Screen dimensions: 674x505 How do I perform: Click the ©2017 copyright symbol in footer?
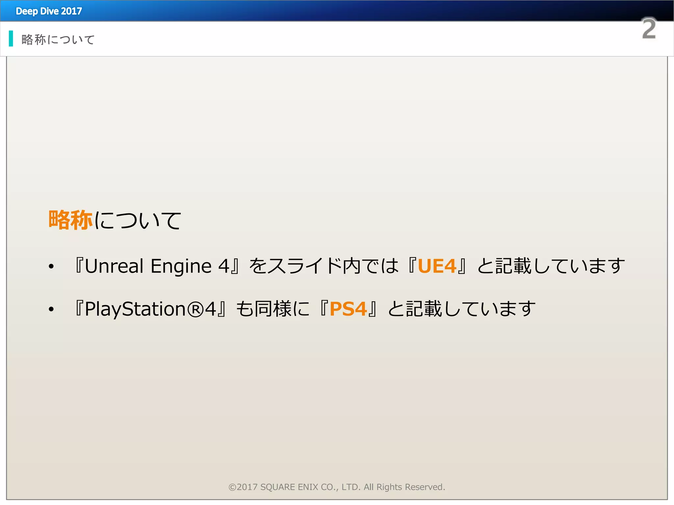233,487
